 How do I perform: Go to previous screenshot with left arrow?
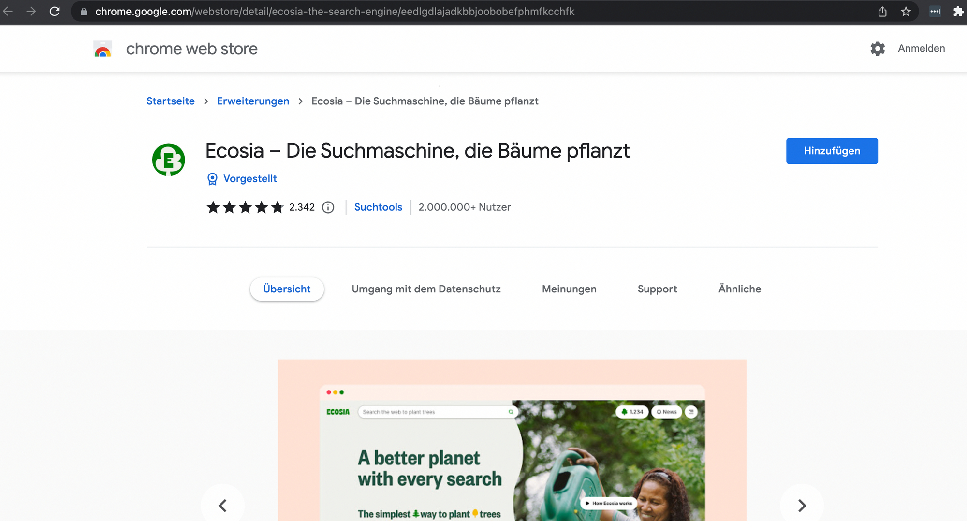pyautogui.click(x=223, y=505)
